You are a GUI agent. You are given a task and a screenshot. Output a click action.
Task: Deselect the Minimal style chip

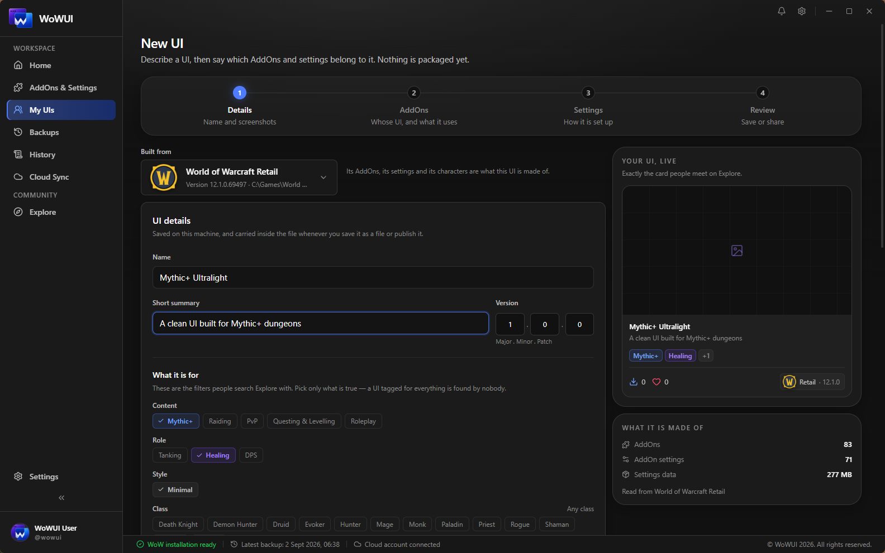pyautogui.click(x=175, y=490)
